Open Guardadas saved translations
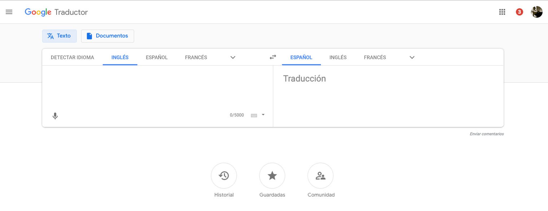Viewport: 548px width, 211px height. click(272, 176)
